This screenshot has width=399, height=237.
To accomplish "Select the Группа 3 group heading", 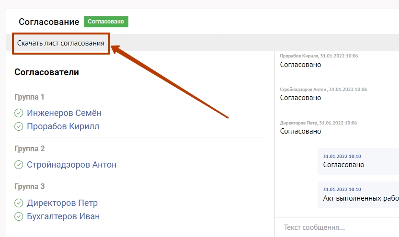I will point(29,187).
